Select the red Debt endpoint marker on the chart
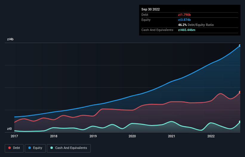The image size is (245, 157). pos(240,92)
